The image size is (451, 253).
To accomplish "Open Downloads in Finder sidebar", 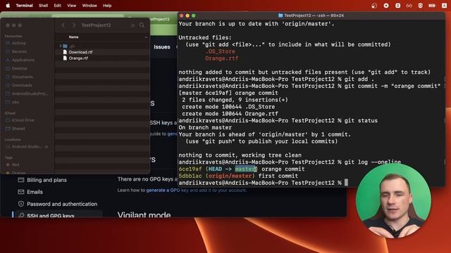I will click(x=22, y=85).
